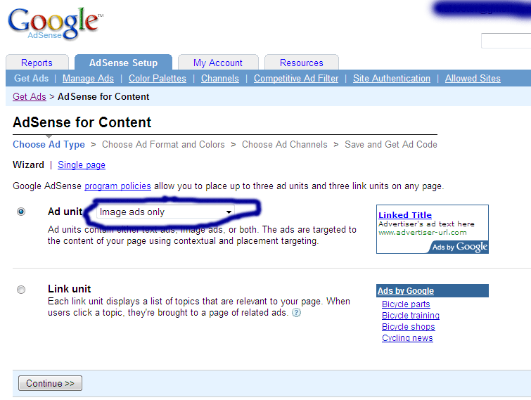This screenshot has height=400, width=531.
Task: Click the help question mark icon
Action: [x=296, y=313]
